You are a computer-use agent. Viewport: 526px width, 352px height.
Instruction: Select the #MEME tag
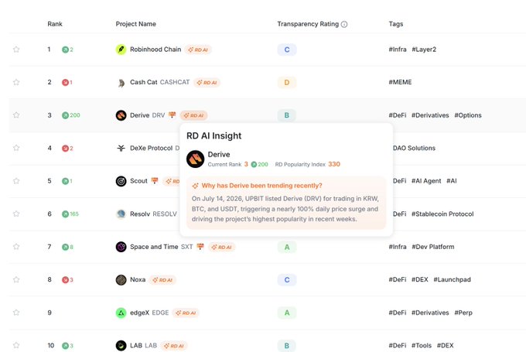point(400,82)
